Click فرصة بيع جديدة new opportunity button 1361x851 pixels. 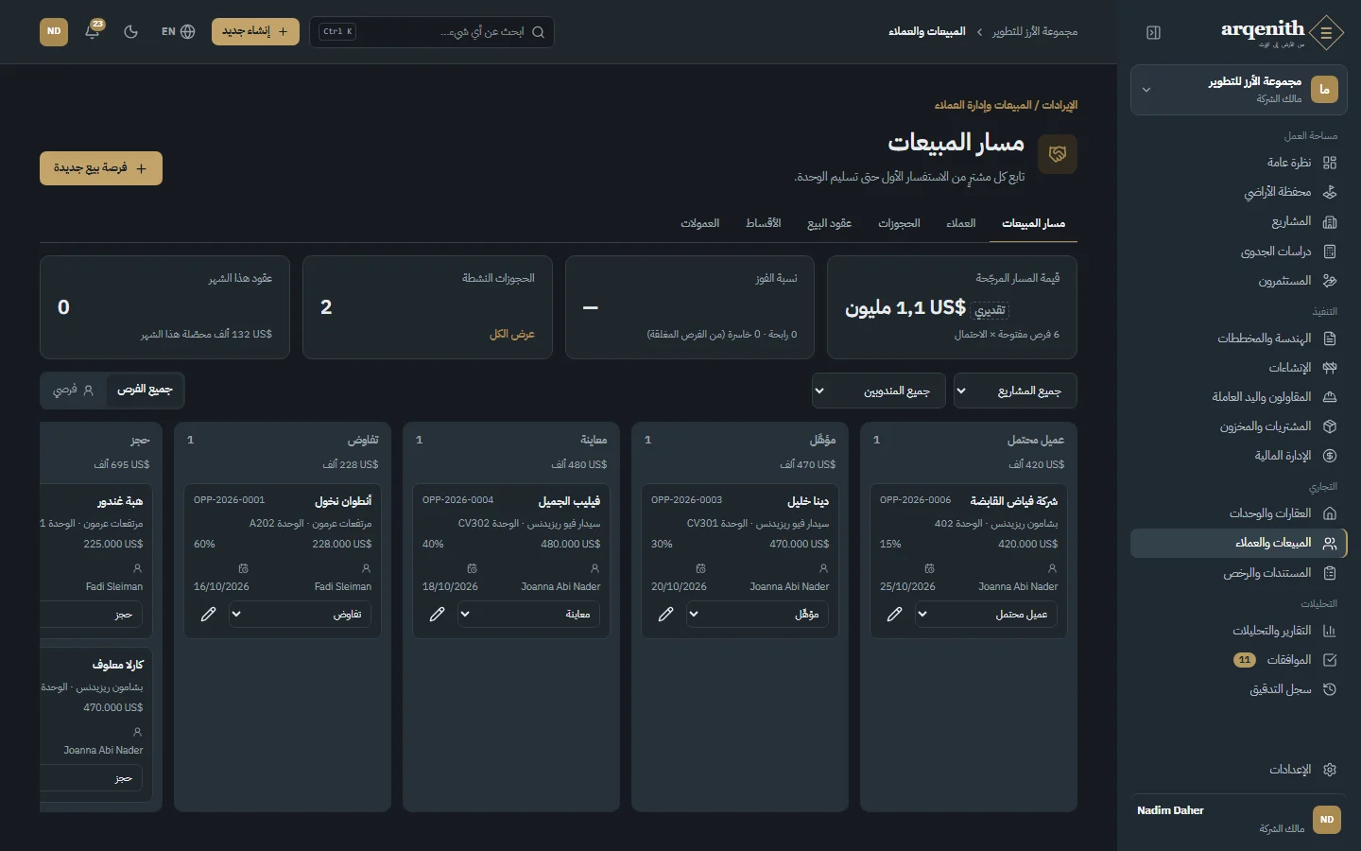(101, 168)
